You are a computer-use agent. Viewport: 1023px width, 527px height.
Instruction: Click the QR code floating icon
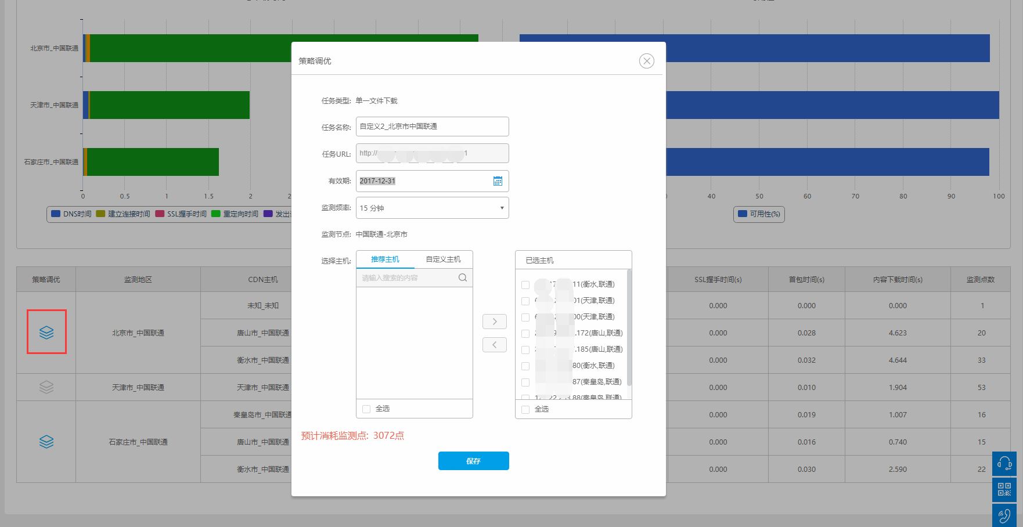tap(1004, 489)
